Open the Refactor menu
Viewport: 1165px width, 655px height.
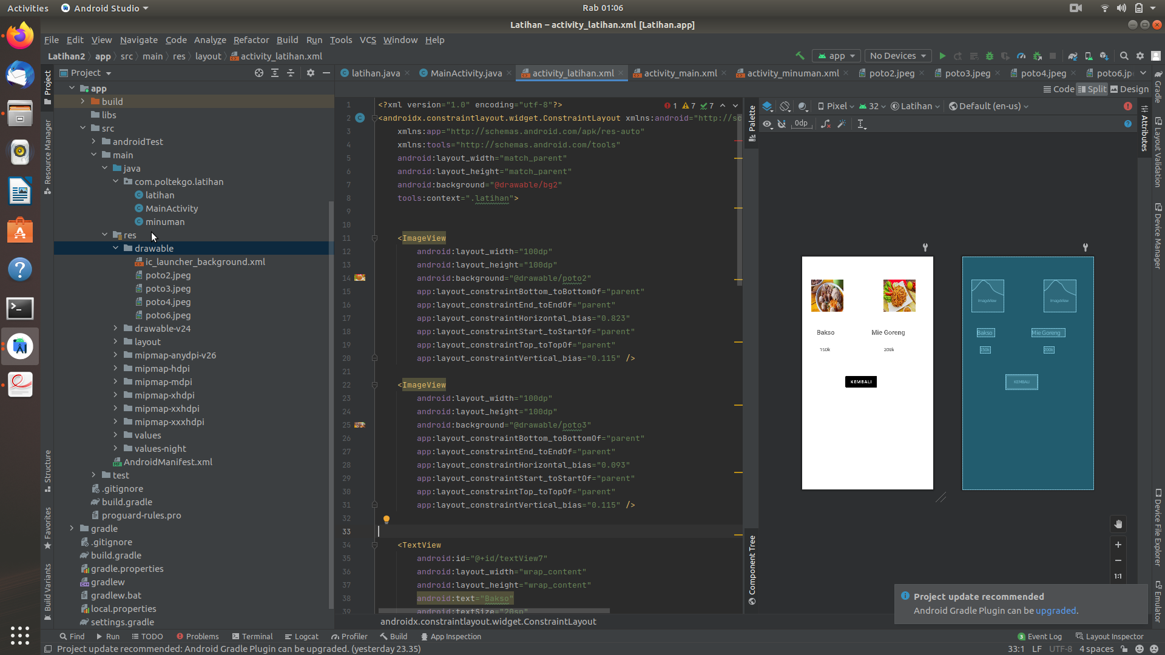pos(251,40)
